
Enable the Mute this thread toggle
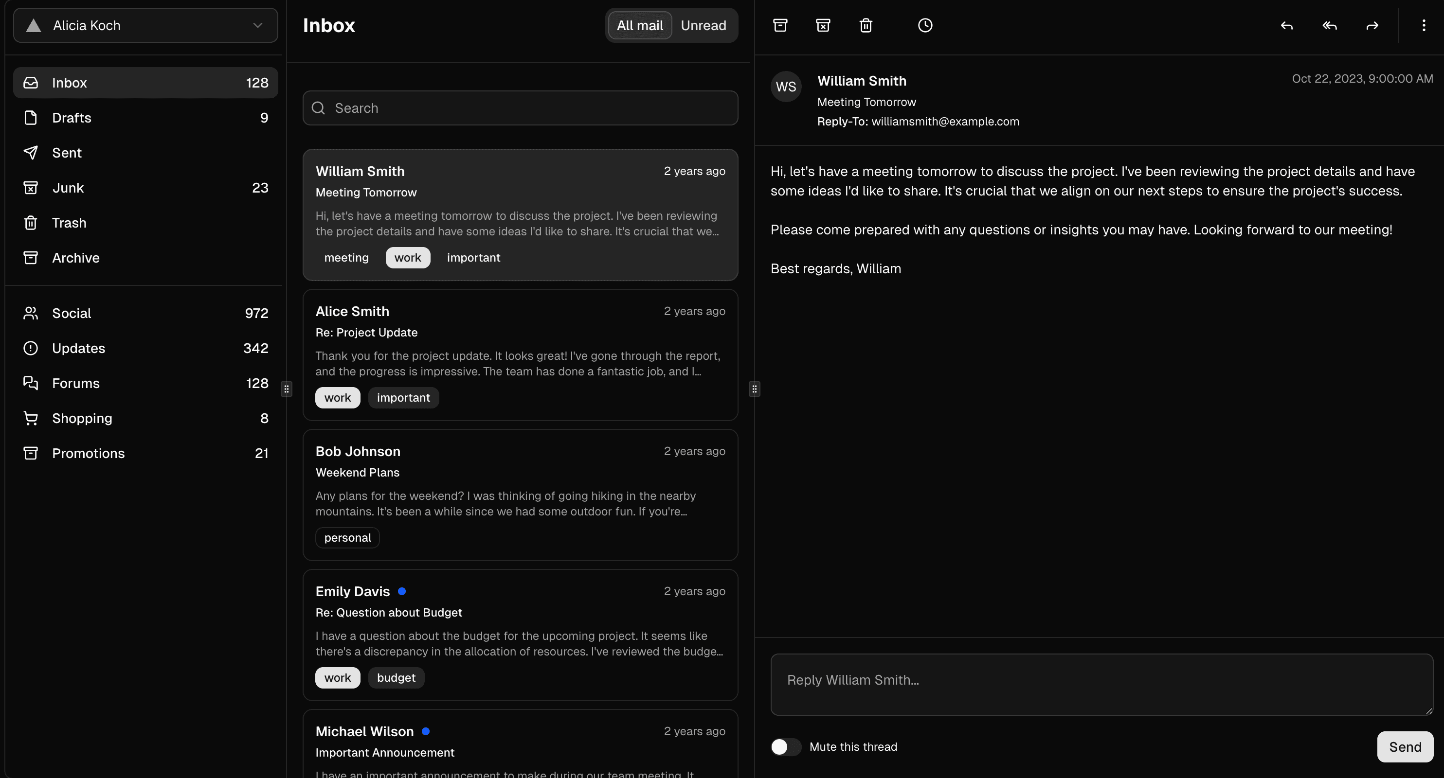coord(785,746)
